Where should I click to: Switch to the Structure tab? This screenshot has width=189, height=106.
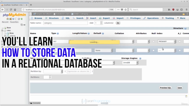click(52, 18)
